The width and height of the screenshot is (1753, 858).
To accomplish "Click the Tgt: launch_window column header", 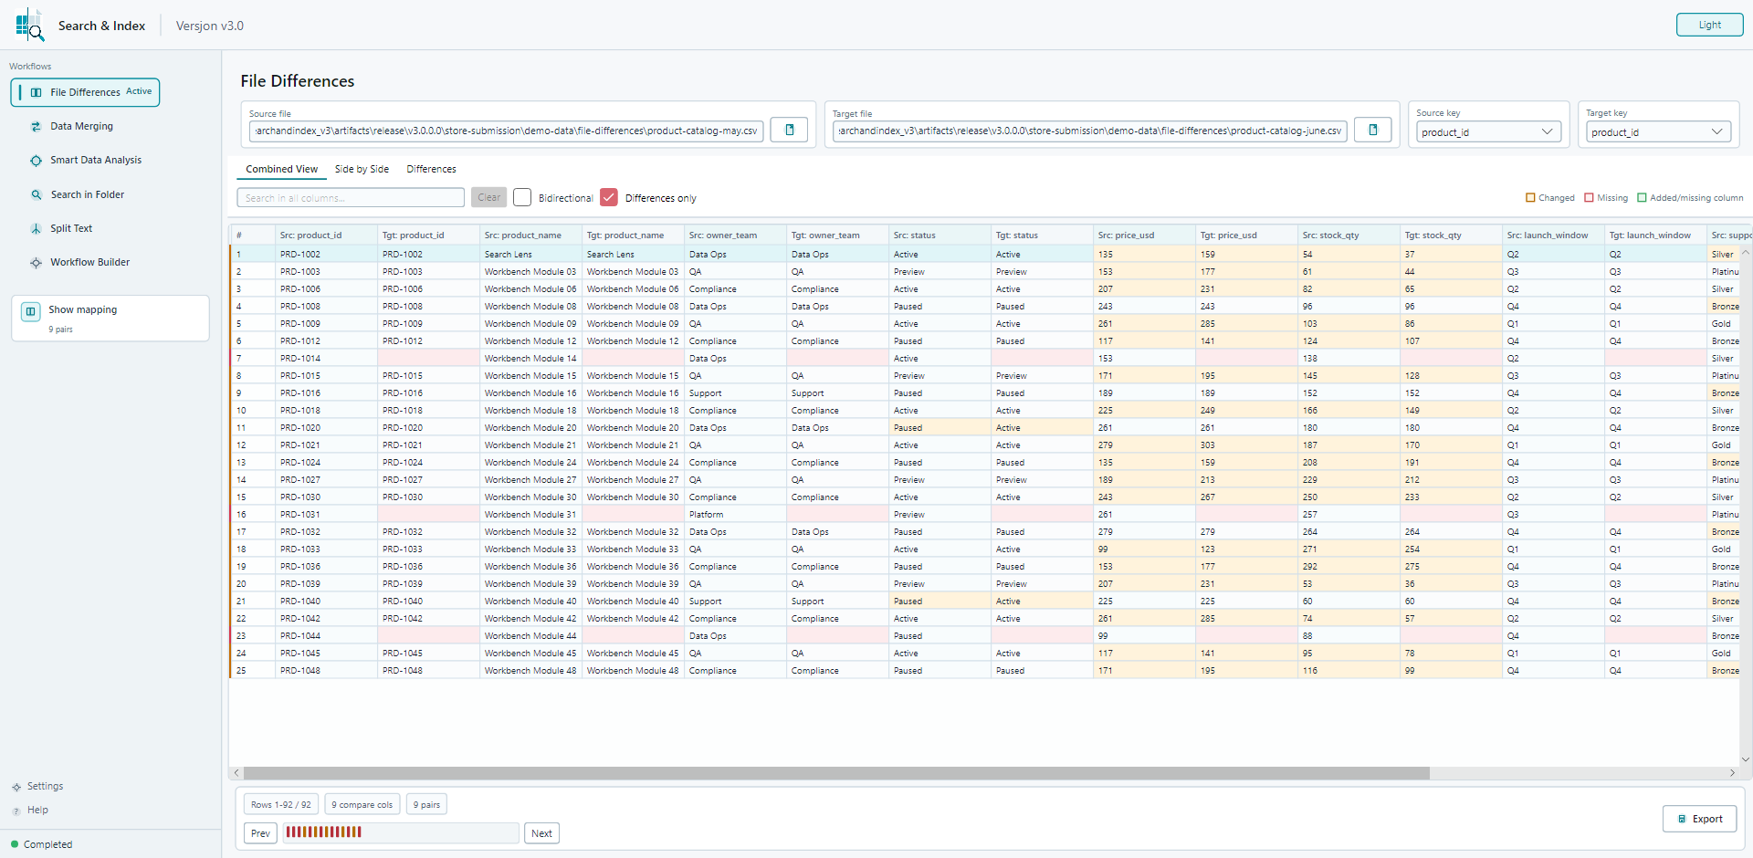I will pyautogui.click(x=1656, y=235).
